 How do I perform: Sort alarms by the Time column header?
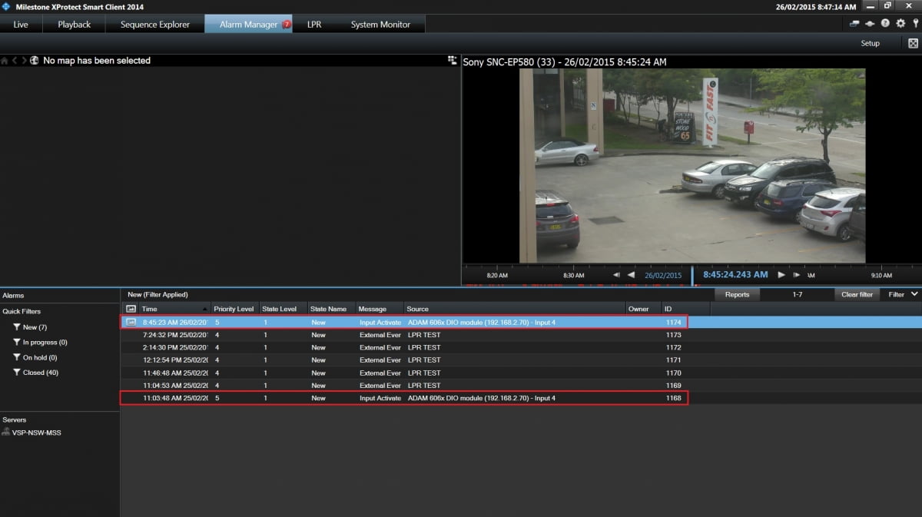(x=150, y=309)
